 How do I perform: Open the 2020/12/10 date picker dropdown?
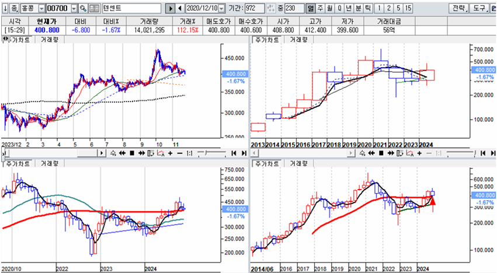coord(222,9)
